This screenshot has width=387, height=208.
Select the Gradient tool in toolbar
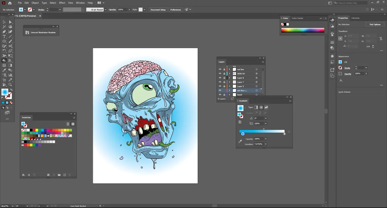point(10,65)
